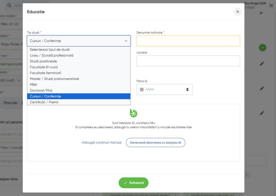Click the search magnifier icon in top bar
276x196 pixels.
9,6
